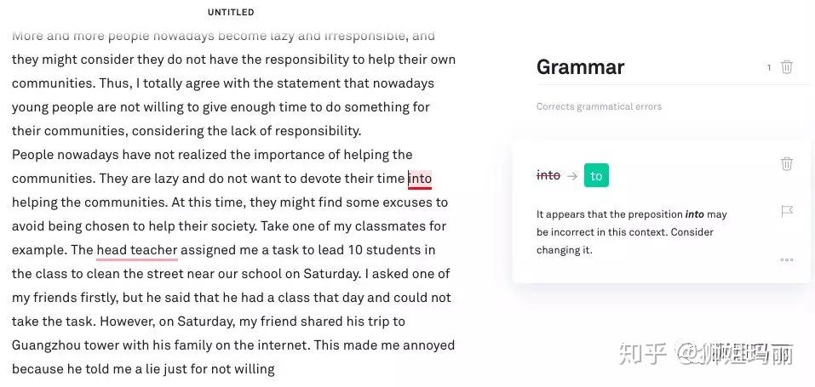Flag the into suggestion as incorrect
The height and width of the screenshot is (387, 815).
click(x=786, y=211)
